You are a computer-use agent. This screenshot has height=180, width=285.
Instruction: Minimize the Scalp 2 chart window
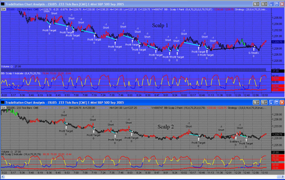(272, 102)
